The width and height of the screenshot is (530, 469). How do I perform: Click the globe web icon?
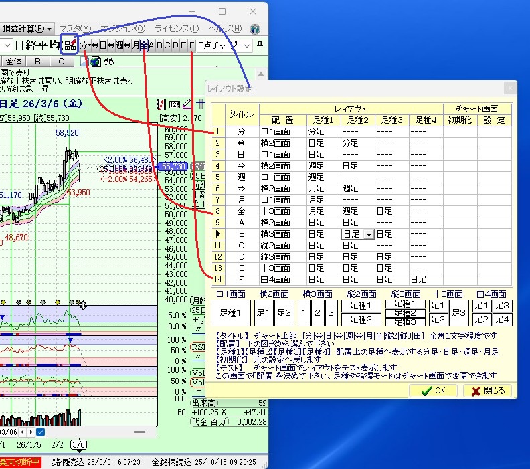click(x=95, y=62)
